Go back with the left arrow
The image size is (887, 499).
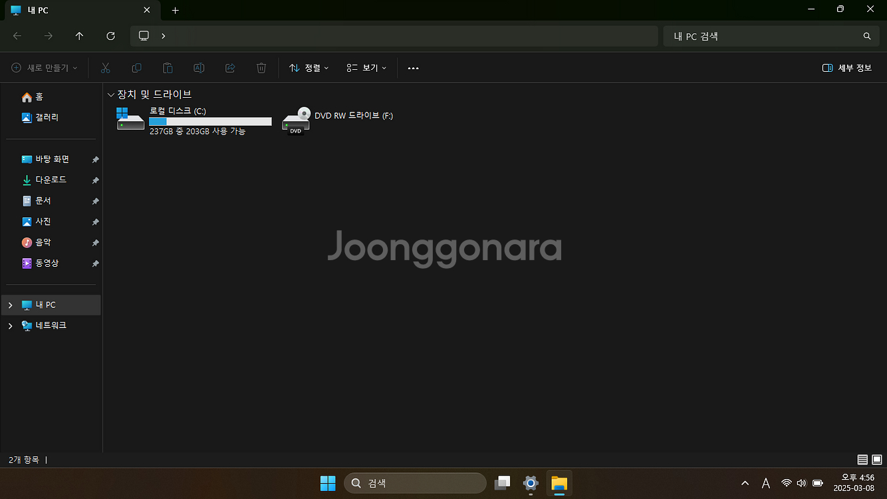coord(17,36)
